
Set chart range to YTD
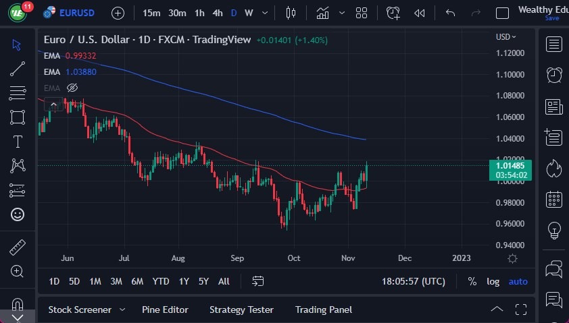click(x=161, y=281)
